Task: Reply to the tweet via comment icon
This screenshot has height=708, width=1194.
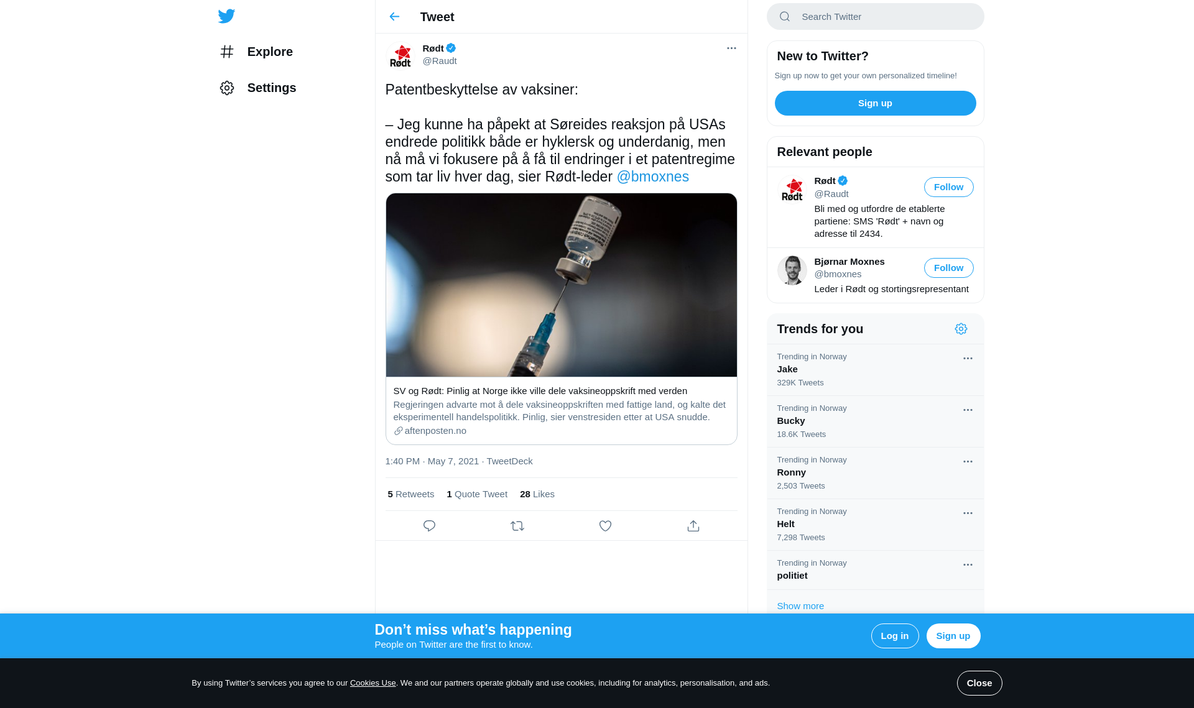Action: pyautogui.click(x=429, y=526)
